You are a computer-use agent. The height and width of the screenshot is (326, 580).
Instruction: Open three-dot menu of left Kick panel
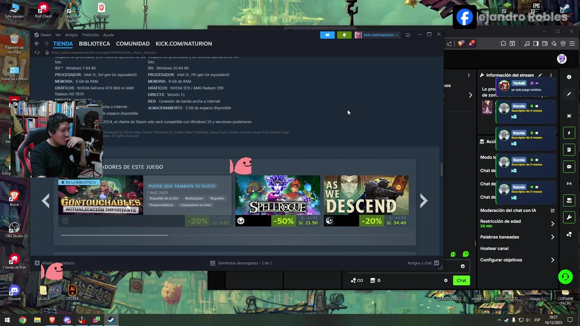[x=469, y=75]
